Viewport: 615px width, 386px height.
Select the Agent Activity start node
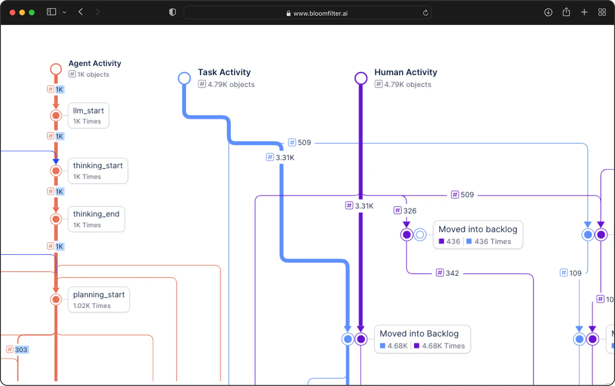[x=56, y=69]
